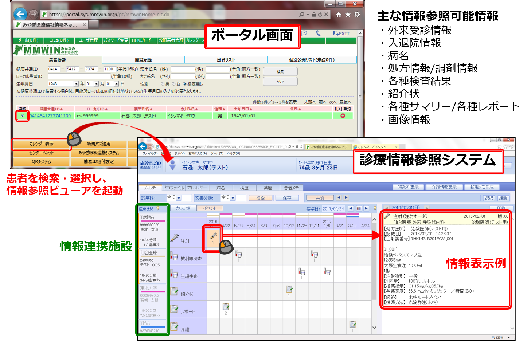Image resolution: width=527 pixels, height=341 pixels.
Task: Open nursing care document icon in 3/22 column
Action: click(352, 325)
